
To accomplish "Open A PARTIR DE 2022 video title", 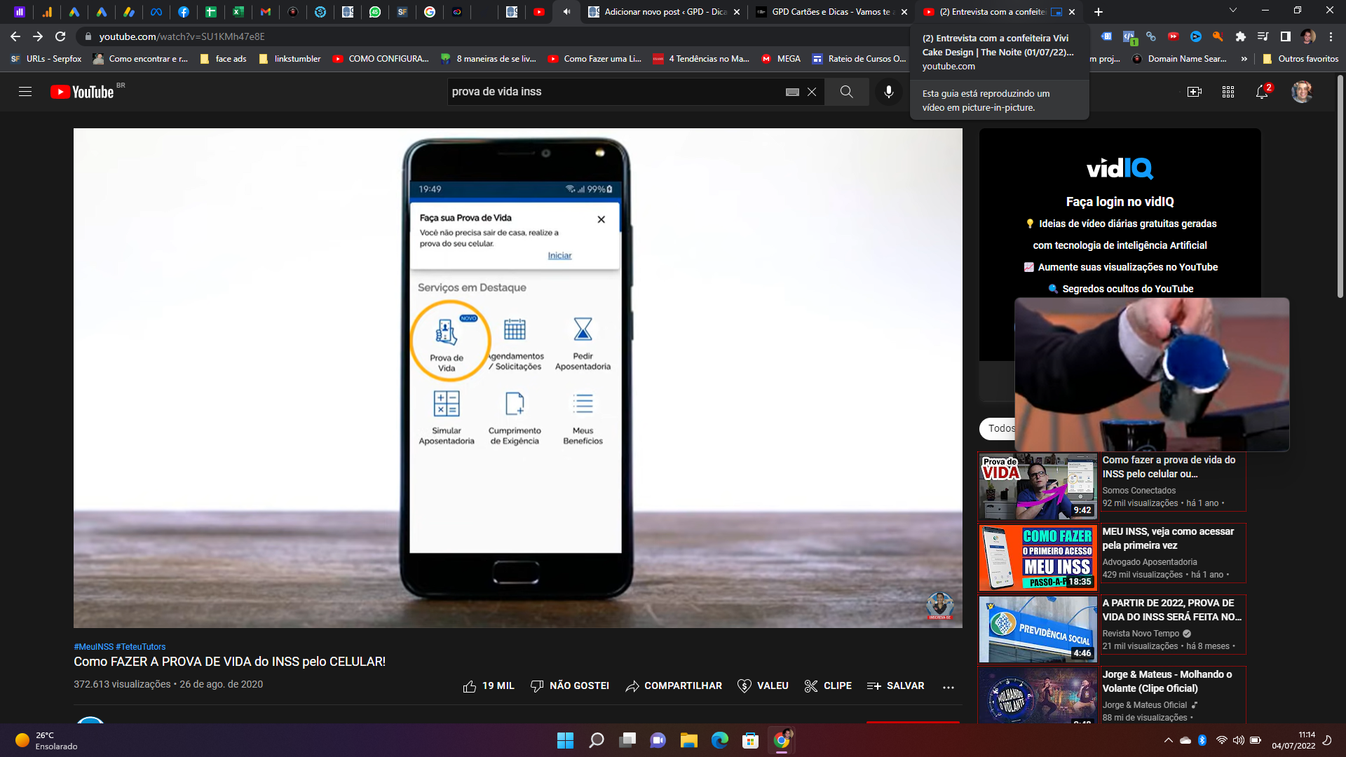I will click(1171, 610).
